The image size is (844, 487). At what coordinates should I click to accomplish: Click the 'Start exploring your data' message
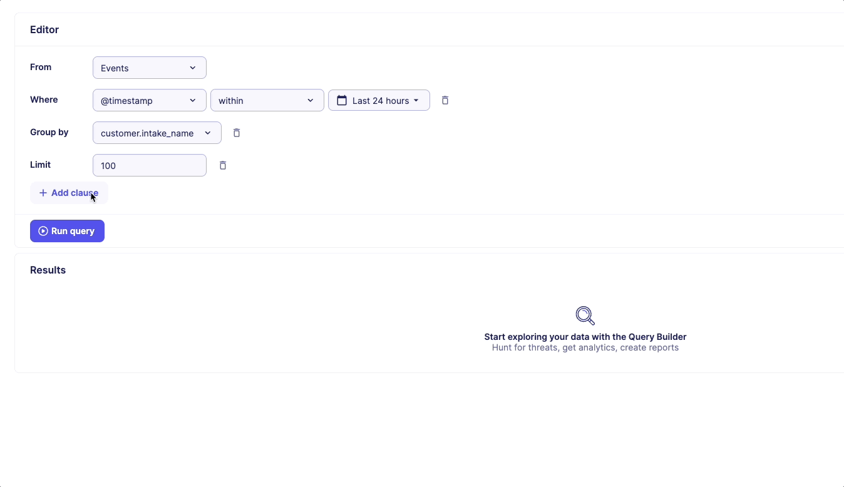585,337
